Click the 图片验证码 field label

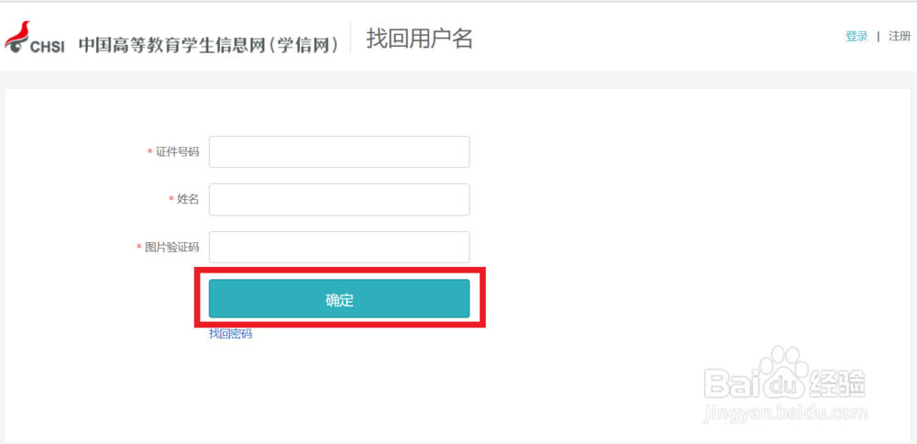coord(171,248)
